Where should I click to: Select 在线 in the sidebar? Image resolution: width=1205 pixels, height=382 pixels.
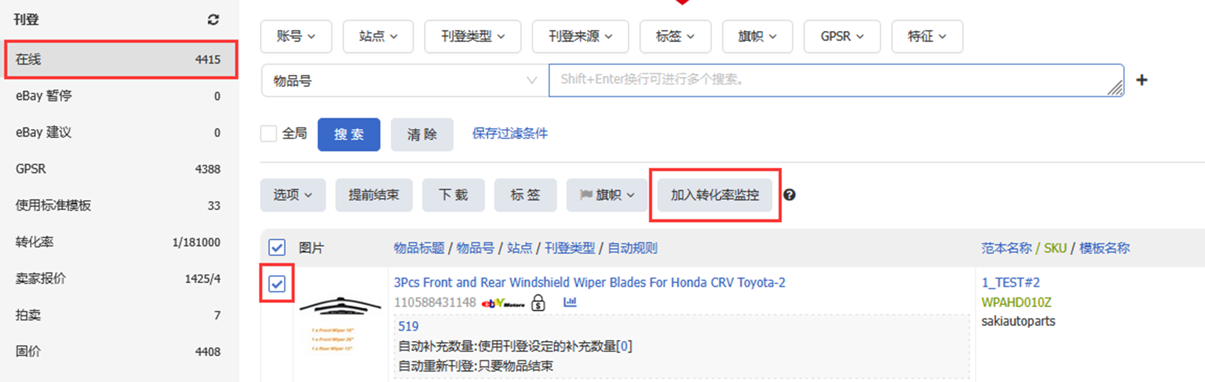121,59
